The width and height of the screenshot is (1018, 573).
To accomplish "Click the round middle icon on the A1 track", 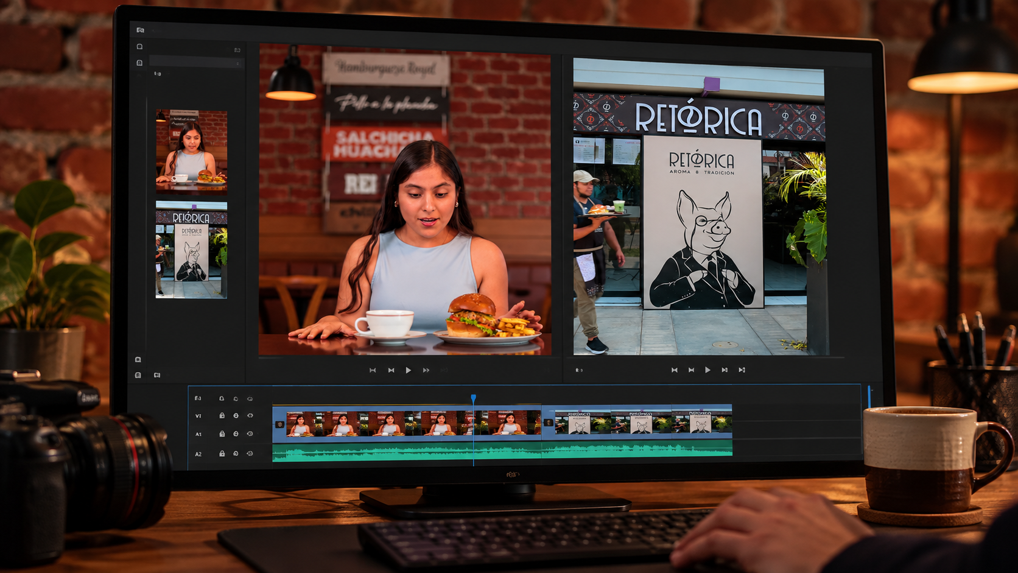I will (236, 434).
